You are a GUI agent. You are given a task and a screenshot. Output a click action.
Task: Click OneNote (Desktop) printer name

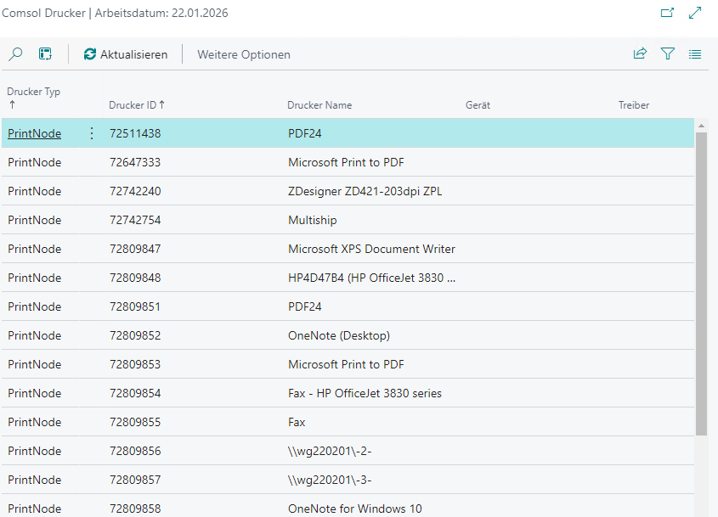(339, 335)
